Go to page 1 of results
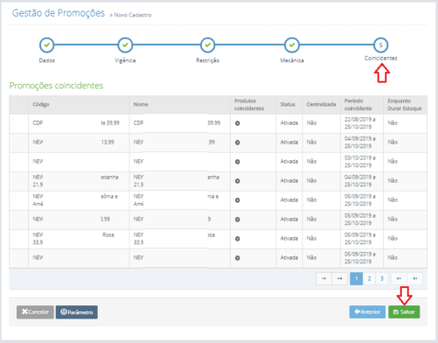 (x=356, y=278)
